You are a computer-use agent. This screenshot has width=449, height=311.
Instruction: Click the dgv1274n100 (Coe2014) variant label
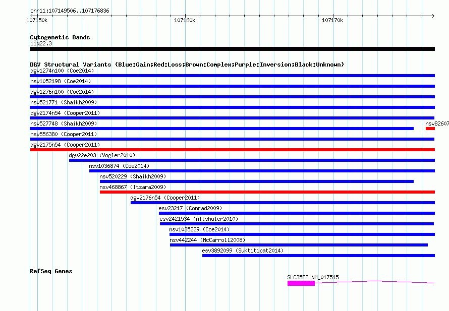(62, 71)
